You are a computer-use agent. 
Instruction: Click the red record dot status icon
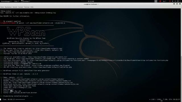pyautogui.click(x=170, y=1)
